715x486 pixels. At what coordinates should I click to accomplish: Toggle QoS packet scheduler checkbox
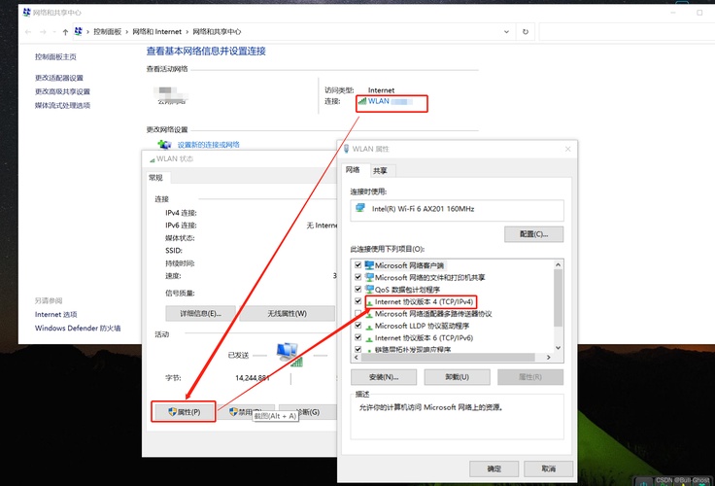coord(357,289)
